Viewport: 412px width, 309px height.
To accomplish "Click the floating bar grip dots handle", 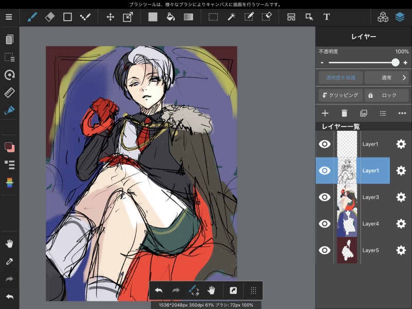I will coord(253,290).
